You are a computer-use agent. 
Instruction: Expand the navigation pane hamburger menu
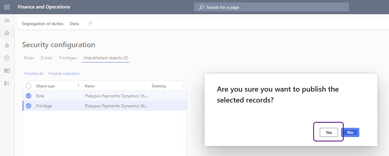7,21
